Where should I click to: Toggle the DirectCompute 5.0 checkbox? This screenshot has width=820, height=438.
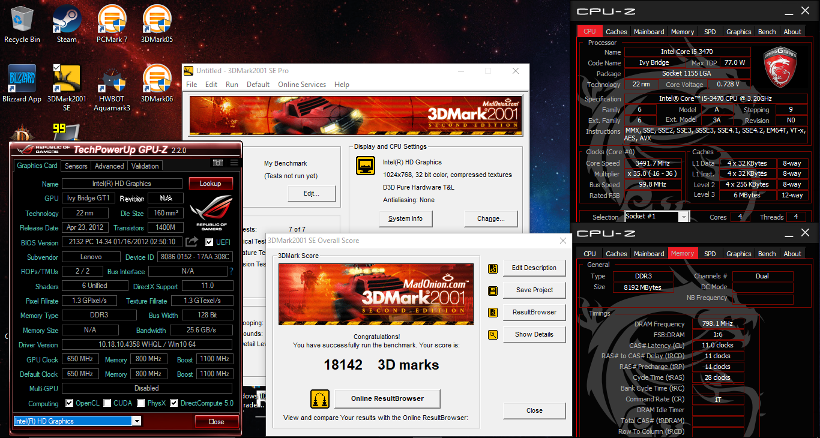coord(174,403)
